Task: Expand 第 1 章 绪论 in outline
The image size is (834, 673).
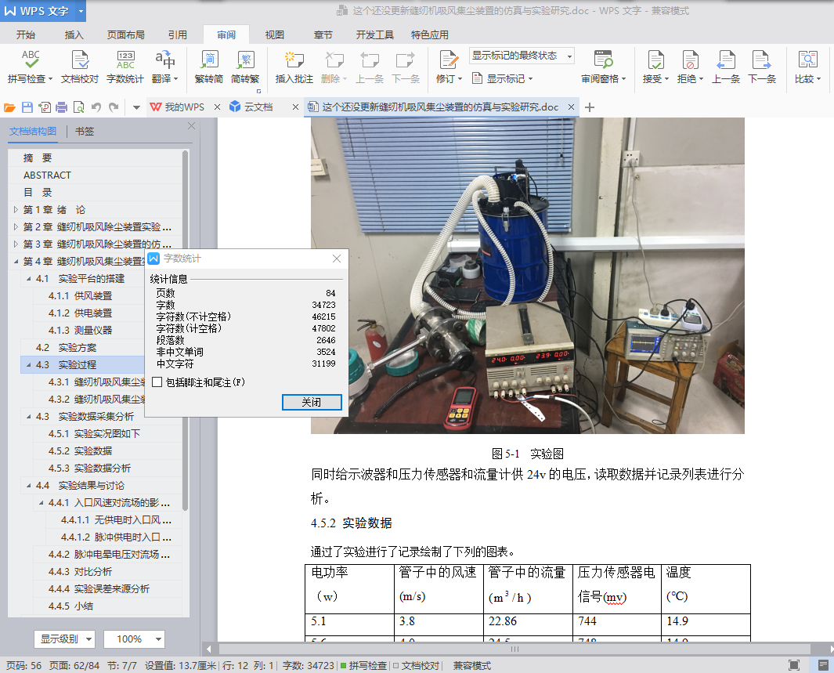Action: coord(16,210)
